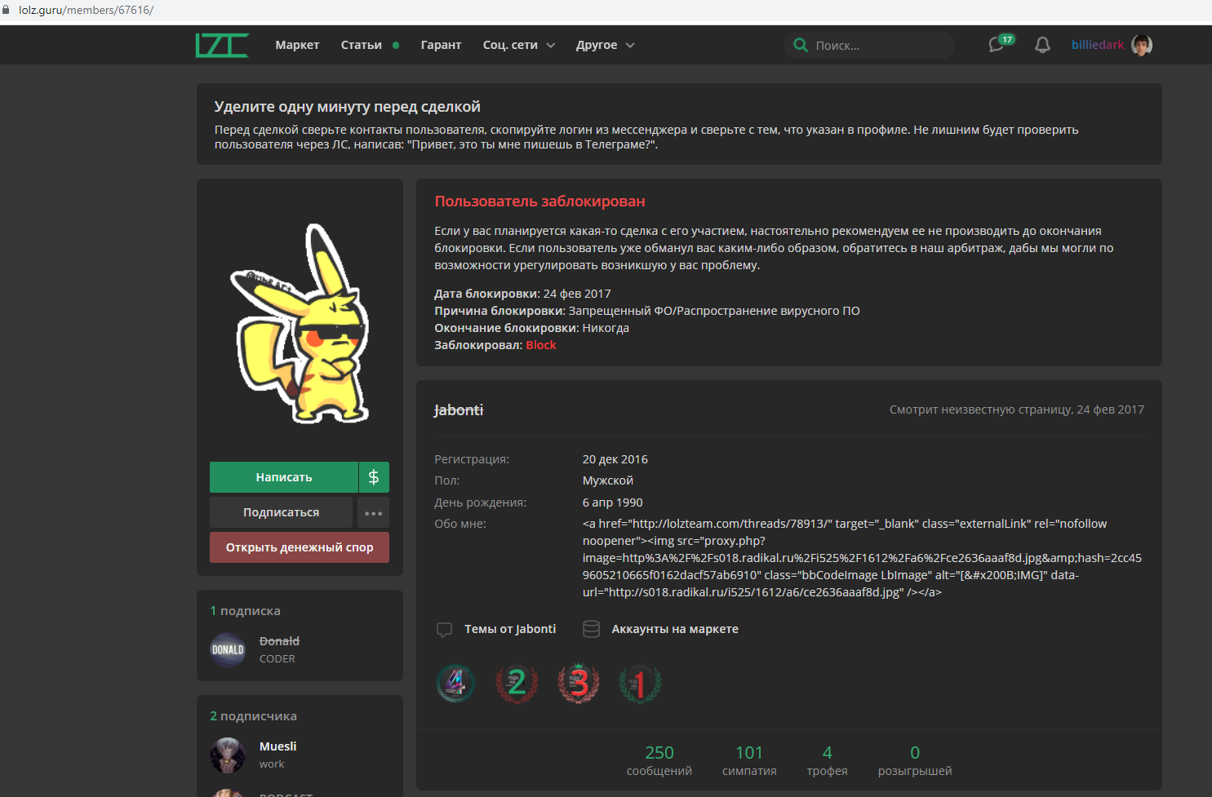Screen dimensions: 1212x797
Task: Open the Muesli user link
Action: coord(277,746)
